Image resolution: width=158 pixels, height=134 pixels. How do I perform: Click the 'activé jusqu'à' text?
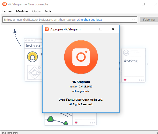(x=80, y=91)
